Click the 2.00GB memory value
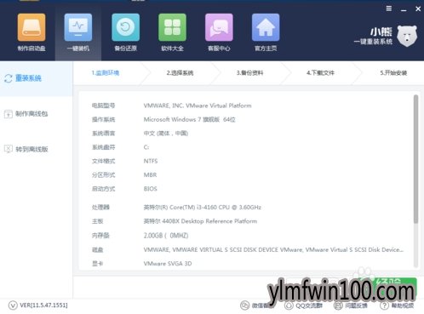Viewport: 424px width, 314px height. click(166, 236)
